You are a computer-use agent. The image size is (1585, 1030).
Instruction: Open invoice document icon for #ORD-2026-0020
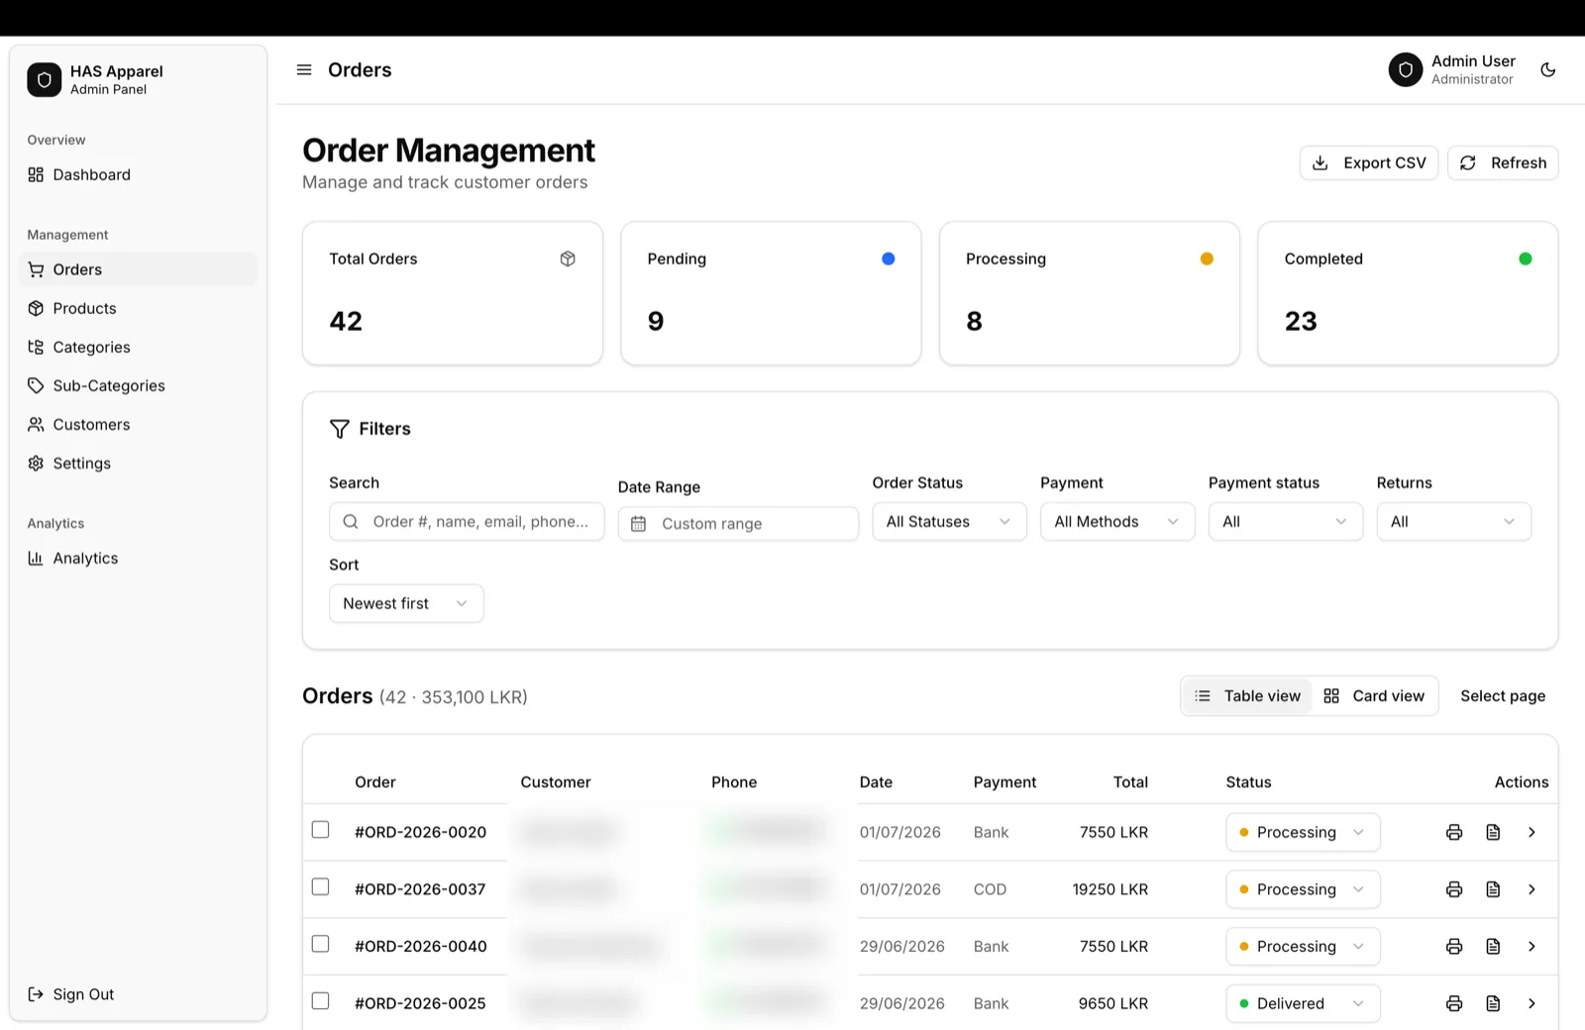tap(1493, 833)
